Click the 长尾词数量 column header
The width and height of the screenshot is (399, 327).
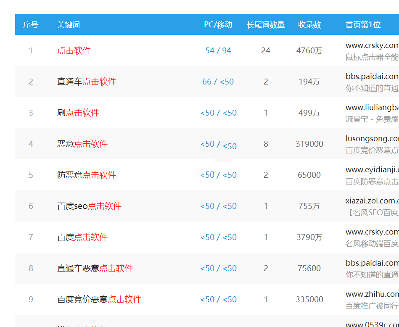[266, 25]
